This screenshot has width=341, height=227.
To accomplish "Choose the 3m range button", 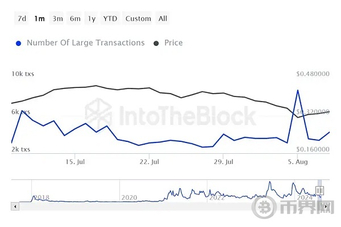I will [x=57, y=18].
